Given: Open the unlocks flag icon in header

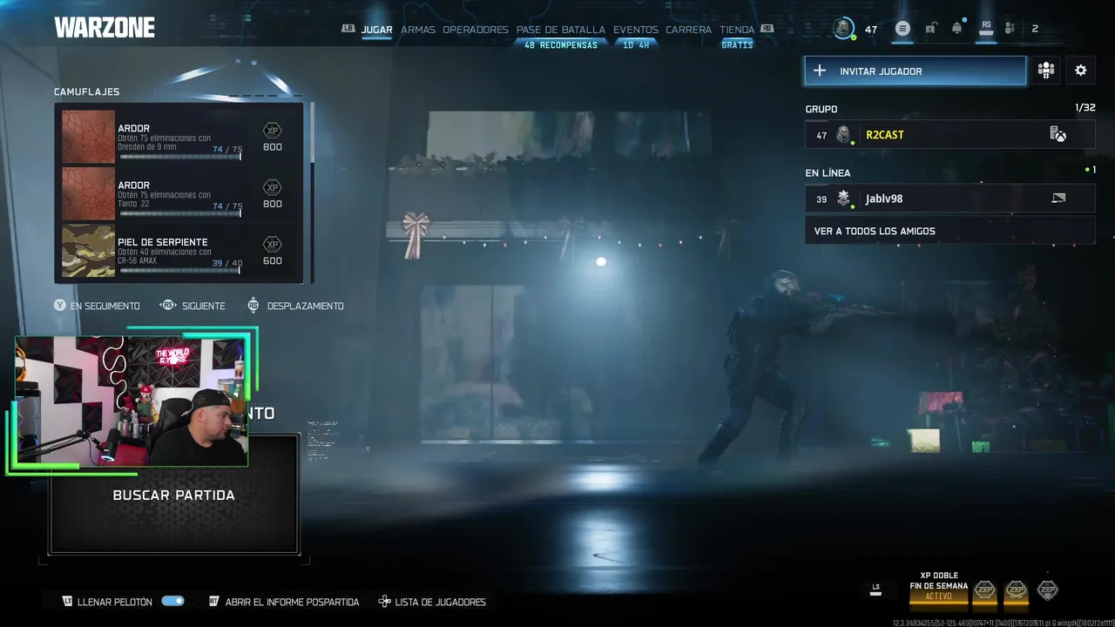Looking at the screenshot, I should 930,29.
